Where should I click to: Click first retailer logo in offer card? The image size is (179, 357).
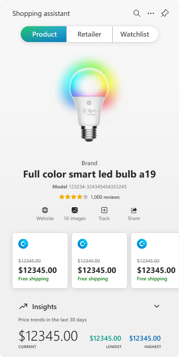click(23, 244)
